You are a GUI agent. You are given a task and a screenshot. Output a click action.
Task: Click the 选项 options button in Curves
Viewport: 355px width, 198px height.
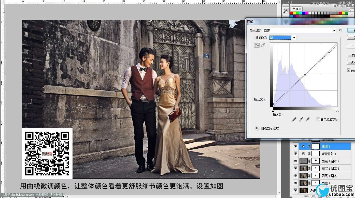[351, 62]
